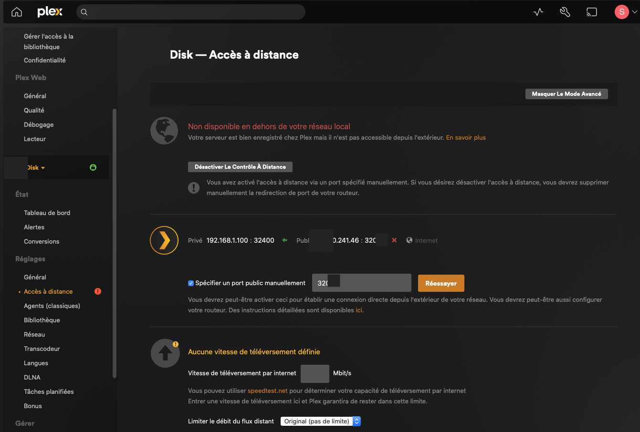
Task: Open Bibliothèque settings
Action: 42,320
